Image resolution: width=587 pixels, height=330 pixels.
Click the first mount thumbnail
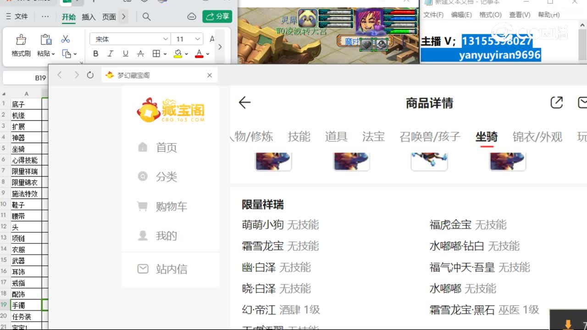273,161
